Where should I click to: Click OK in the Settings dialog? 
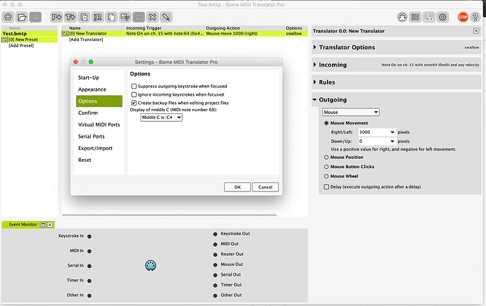tap(237, 187)
